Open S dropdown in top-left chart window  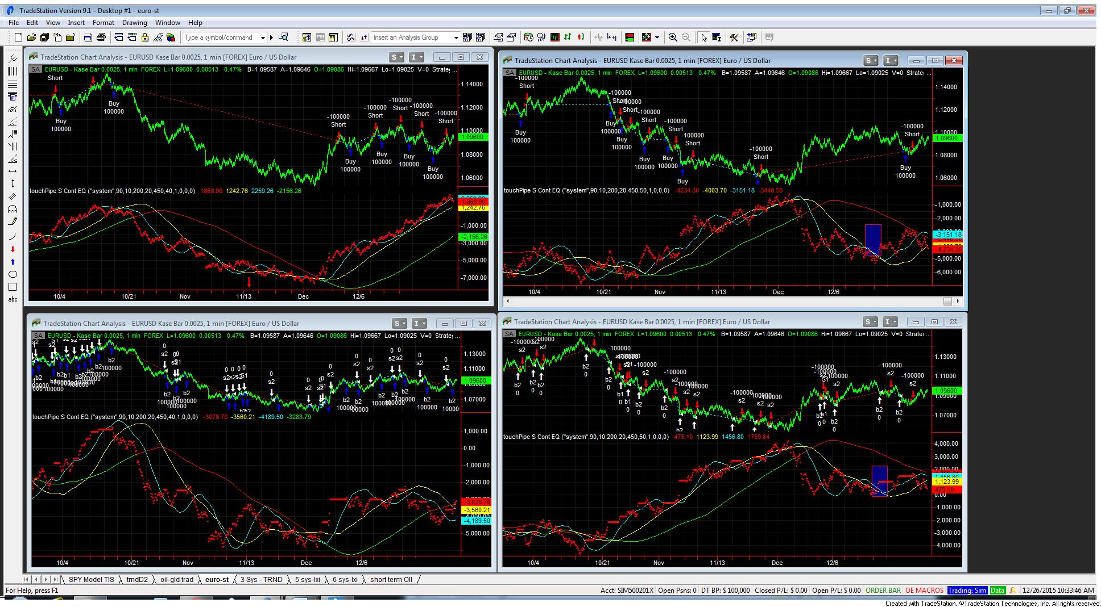[396, 57]
